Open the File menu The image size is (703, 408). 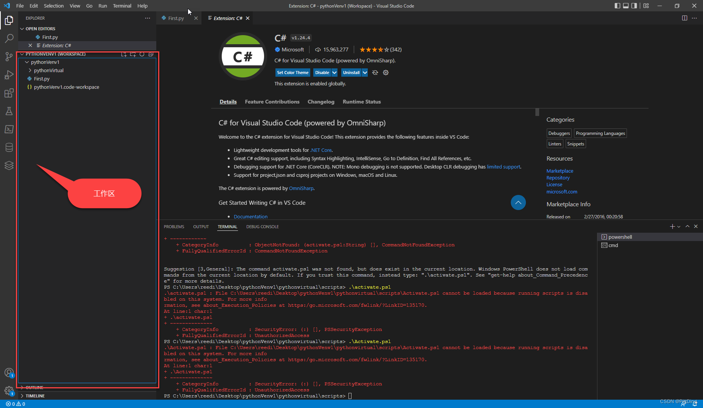click(20, 6)
